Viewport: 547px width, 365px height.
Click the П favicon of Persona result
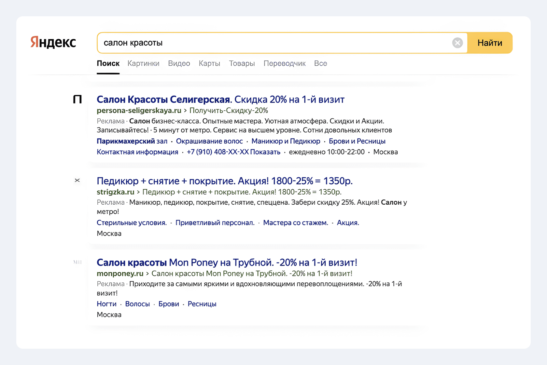[77, 99]
